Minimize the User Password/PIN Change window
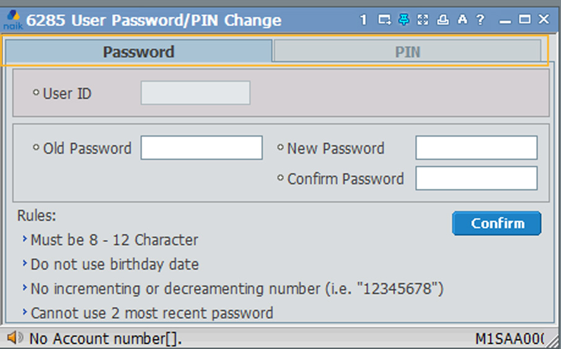This screenshot has width=561, height=349. 505,20
